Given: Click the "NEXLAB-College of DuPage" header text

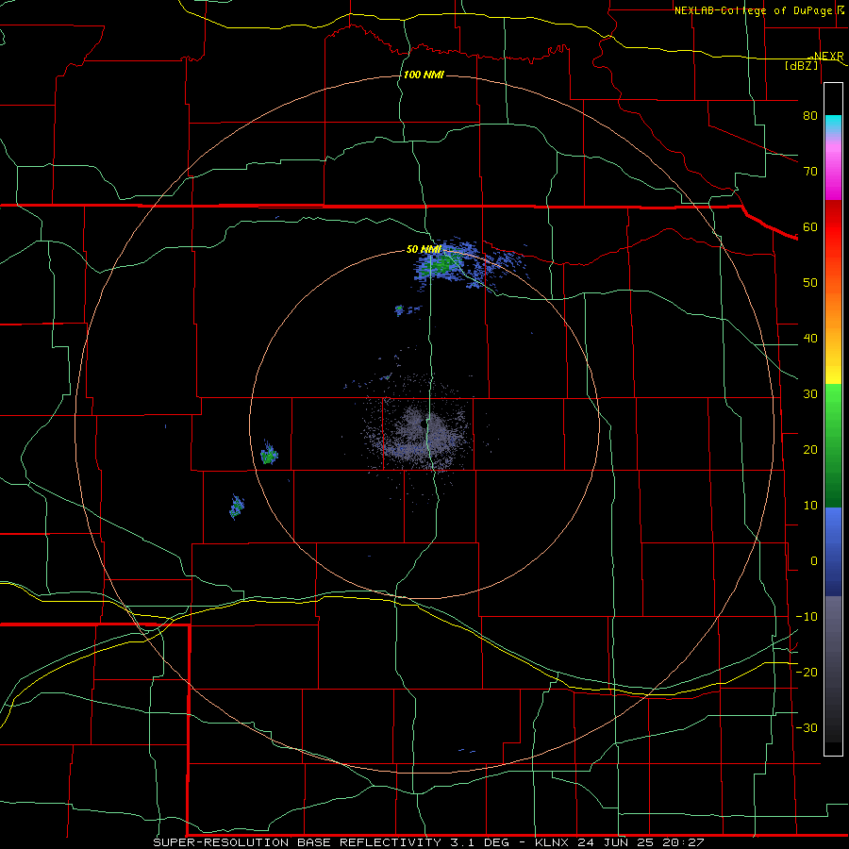Looking at the screenshot, I should tap(754, 10).
